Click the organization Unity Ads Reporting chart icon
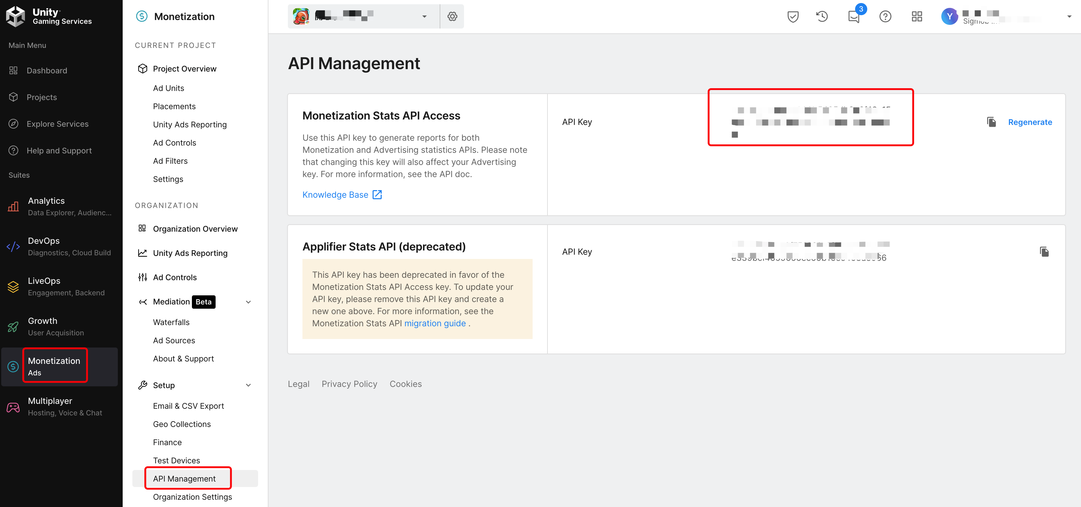Image resolution: width=1081 pixels, height=507 pixels. tap(143, 253)
